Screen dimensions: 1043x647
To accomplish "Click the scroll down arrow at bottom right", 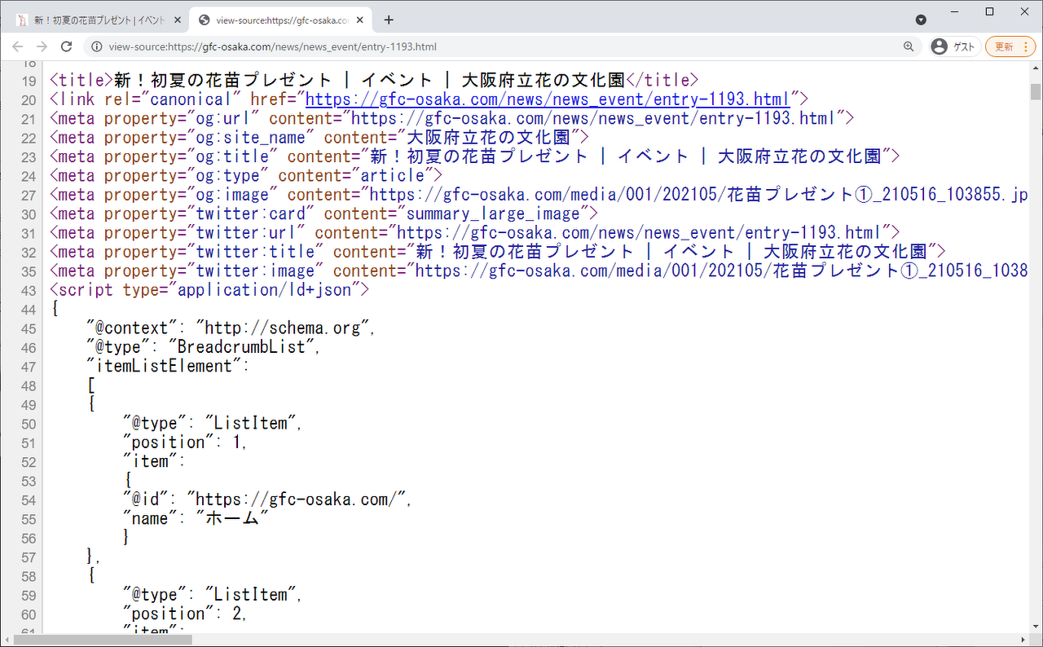I will [x=1036, y=627].
